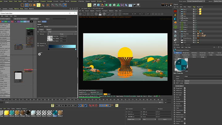This screenshot has height=125, width=222.
Task: Open the spline pen tool
Action: click(102, 5)
